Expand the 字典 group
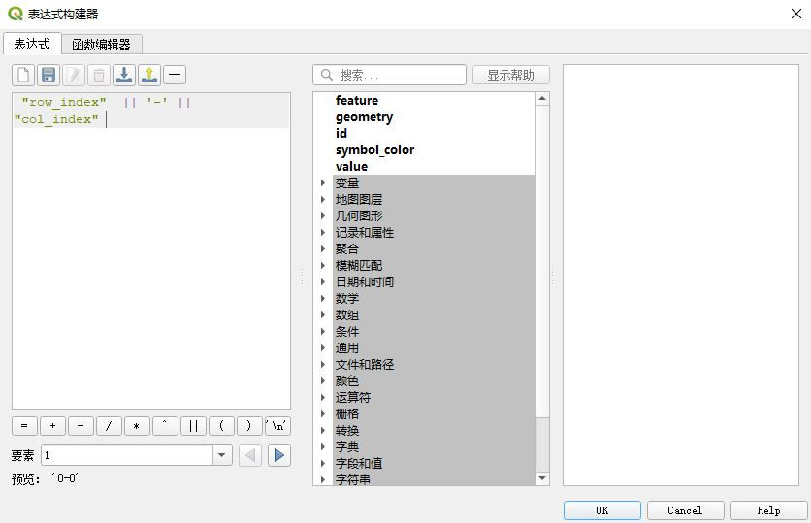The width and height of the screenshot is (811, 523). pos(323,447)
